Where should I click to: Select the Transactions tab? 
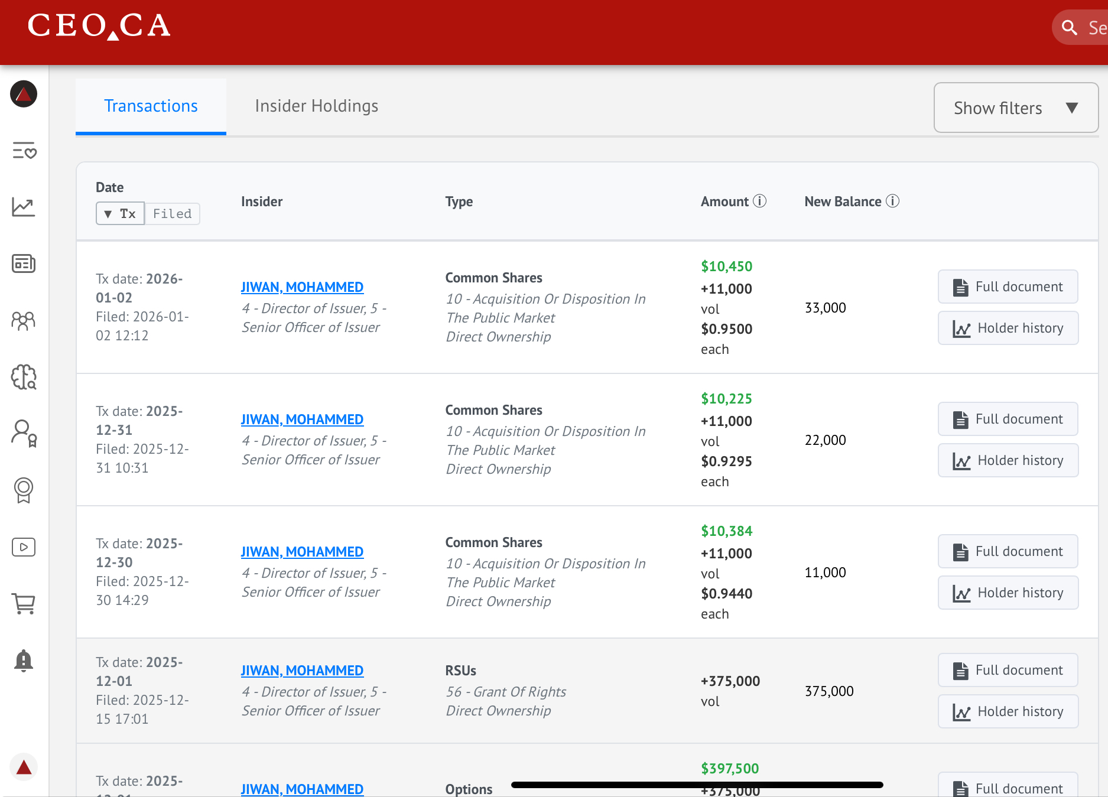coord(151,106)
